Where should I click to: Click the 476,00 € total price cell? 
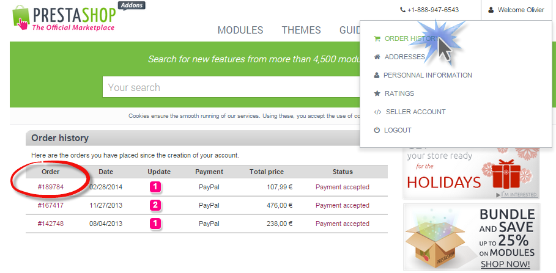click(280, 205)
